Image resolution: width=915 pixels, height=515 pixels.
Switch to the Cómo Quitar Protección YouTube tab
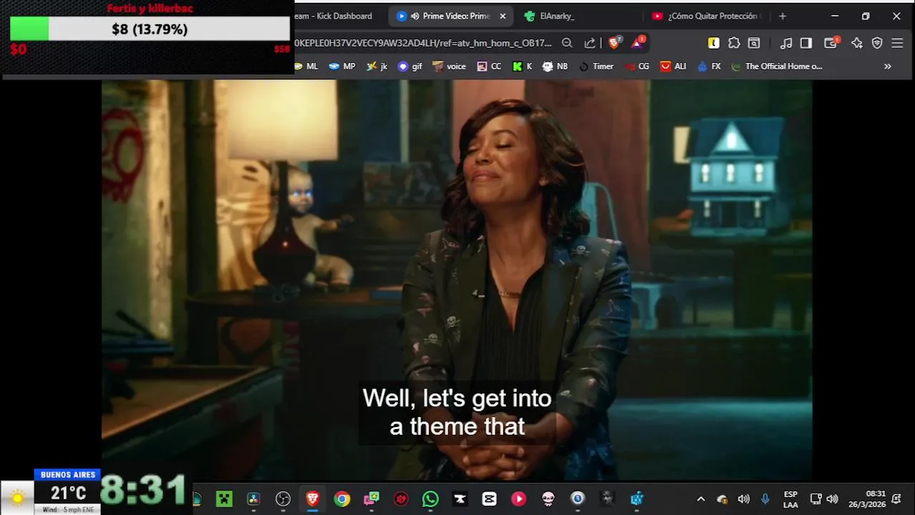pyautogui.click(x=708, y=16)
